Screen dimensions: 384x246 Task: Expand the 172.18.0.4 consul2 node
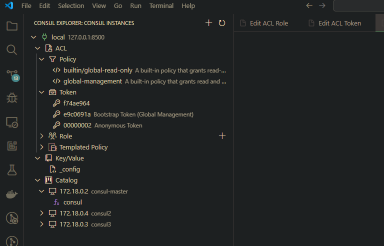[41, 213]
